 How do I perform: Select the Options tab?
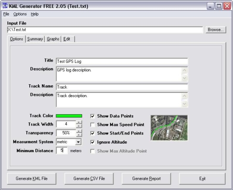[x=16, y=39]
